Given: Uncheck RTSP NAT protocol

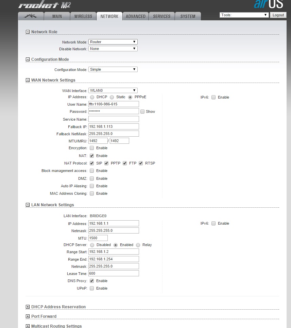Looking at the screenshot, I should pyautogui.click(x=141, y=163).
